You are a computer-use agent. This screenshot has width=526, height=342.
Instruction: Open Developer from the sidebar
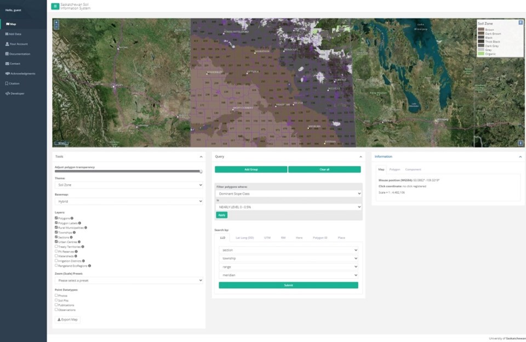coord(15,93)
